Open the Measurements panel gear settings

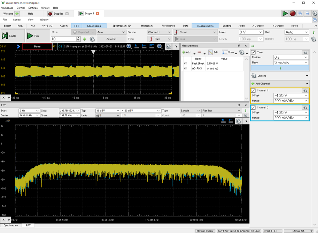242,52
